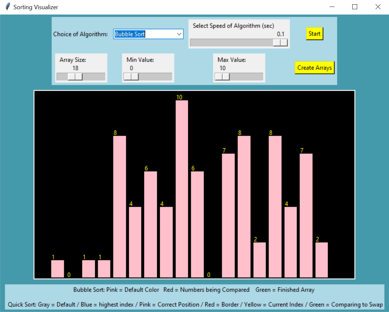Click the algorithm speed slider handle
This screenshot has height=312, width=389.
[280, 43]
